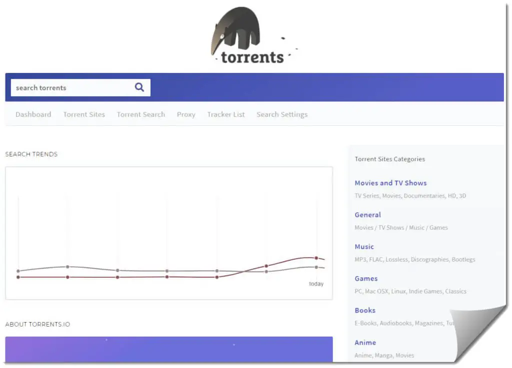This screenshot has width=512, height=368.
Task: Browse the Movies and TV Shows category
Action: [390, 183]
